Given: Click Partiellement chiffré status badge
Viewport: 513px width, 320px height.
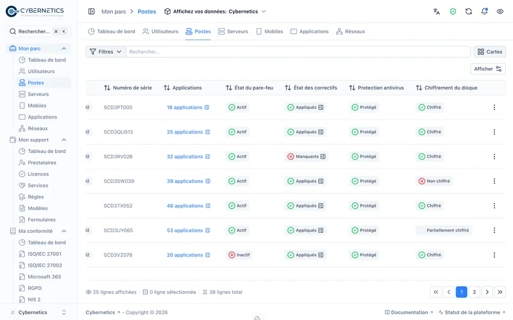Looking at the screenshot, I should 444,230.
